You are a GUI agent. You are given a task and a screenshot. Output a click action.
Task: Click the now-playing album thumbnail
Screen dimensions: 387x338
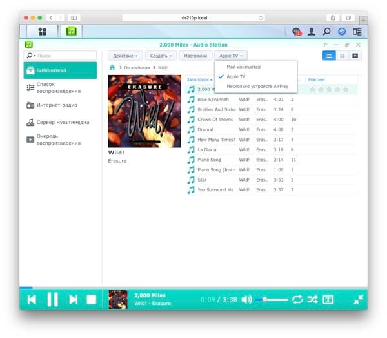pyautogui.click(x=118, y=300)
